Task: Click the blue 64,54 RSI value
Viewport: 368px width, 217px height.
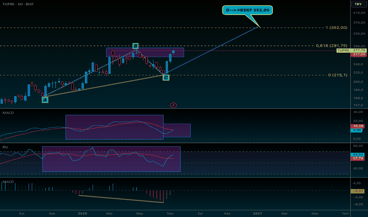Action: pyautogui.click(x=358, y=155)
